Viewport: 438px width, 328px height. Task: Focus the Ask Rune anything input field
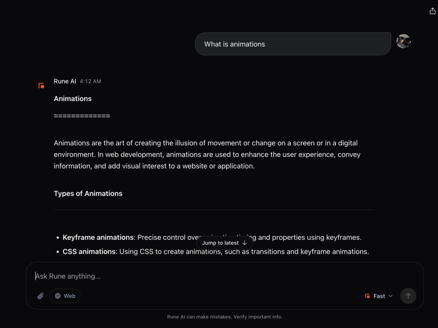[225, 276]
